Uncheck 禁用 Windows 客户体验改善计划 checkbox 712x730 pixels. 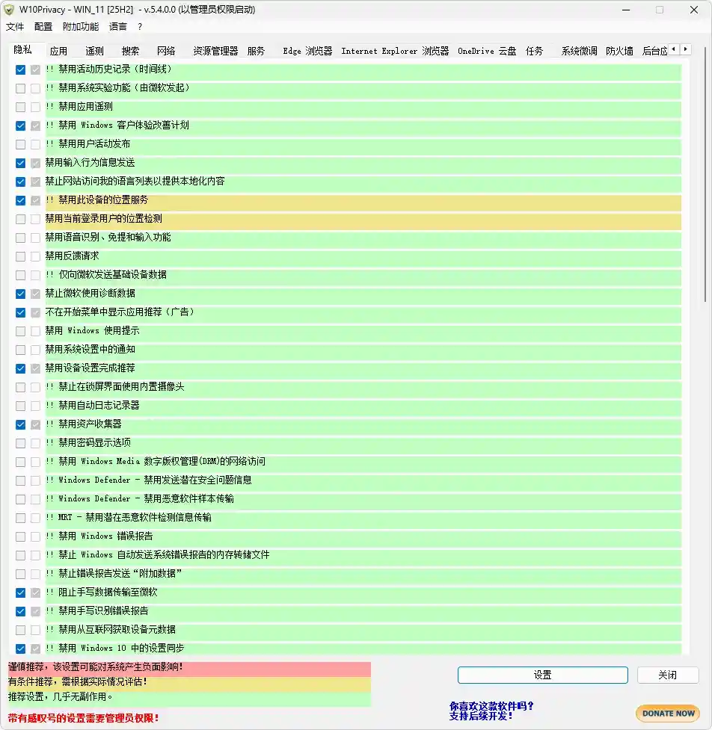pos(20,126)
